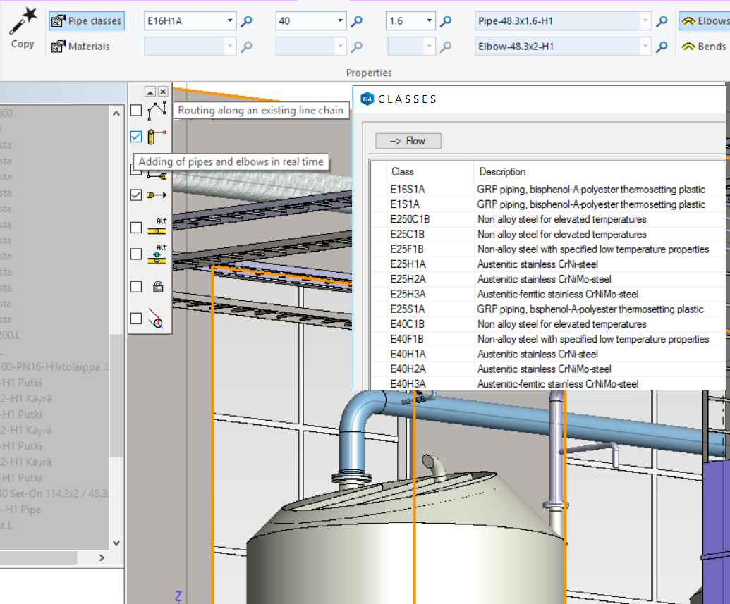This screenshot has height=604, width=730.
Task: Open the nominal size 40 dropdown
Action: pyautogui.click(x=341, y=21)
